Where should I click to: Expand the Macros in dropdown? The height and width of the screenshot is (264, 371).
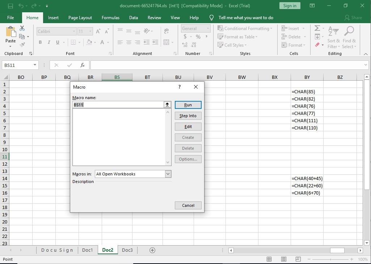tap(168, 174)
